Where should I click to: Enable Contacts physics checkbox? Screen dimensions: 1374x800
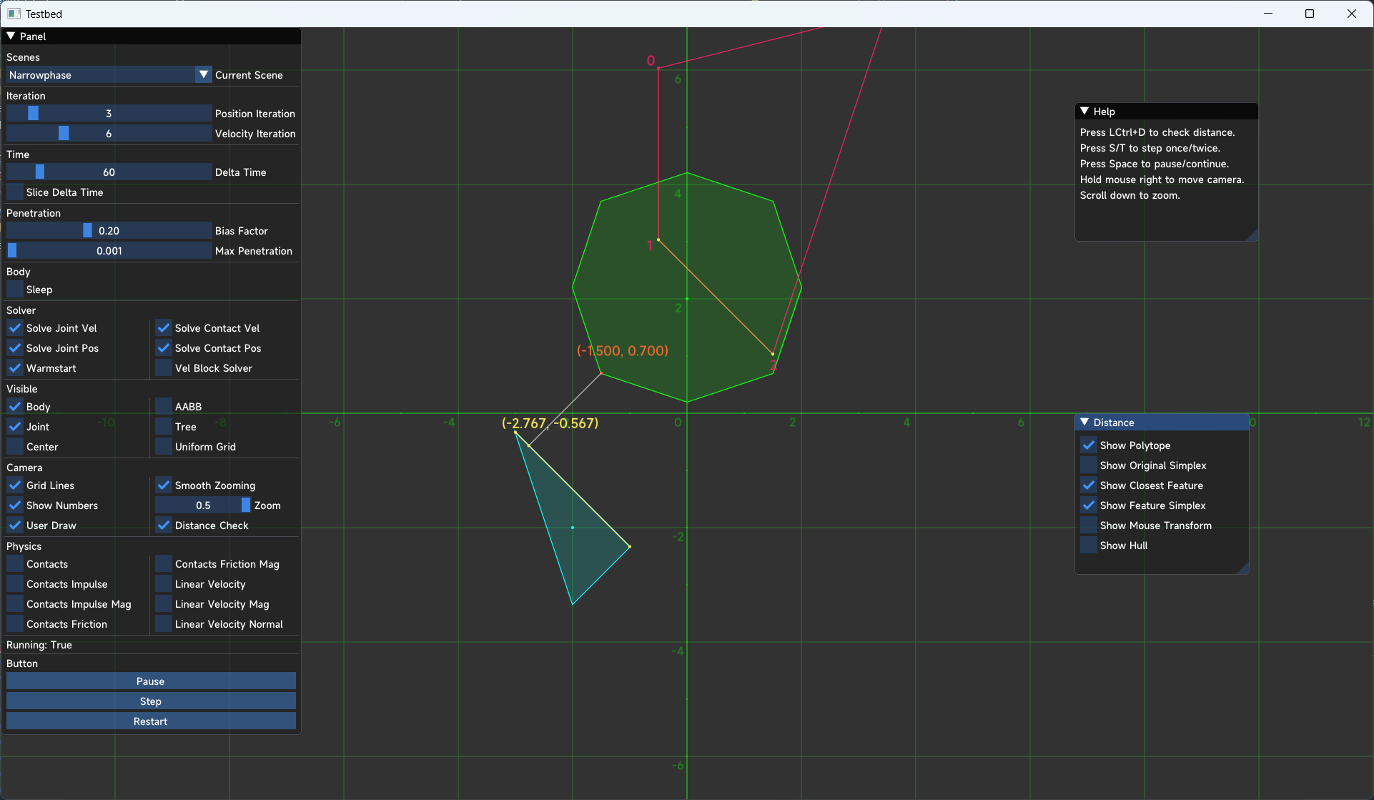click(x=15, y=564)
